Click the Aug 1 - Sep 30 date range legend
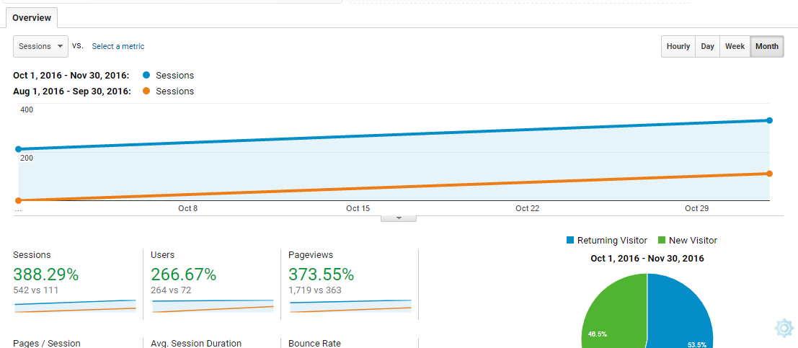The image size is (798, 348). (72, 91)
